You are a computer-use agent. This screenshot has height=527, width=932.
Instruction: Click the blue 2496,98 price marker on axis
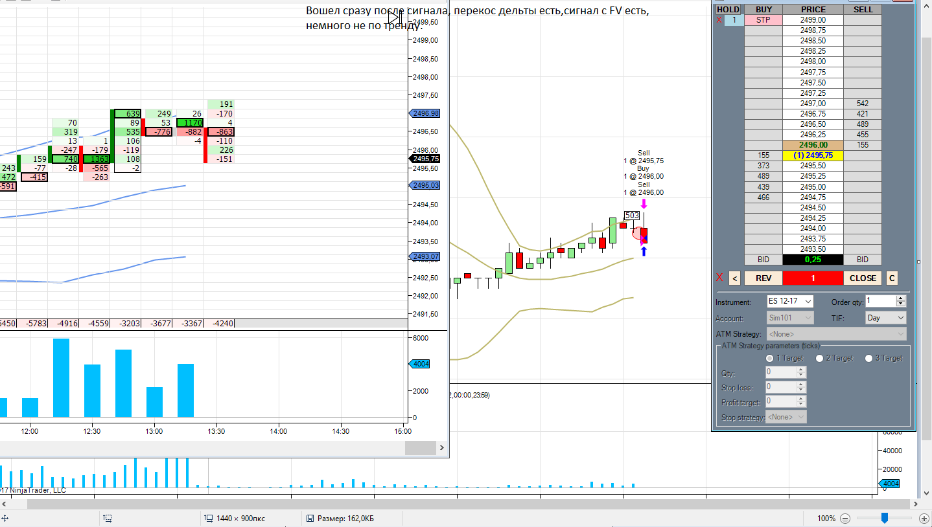click(425, 113)
